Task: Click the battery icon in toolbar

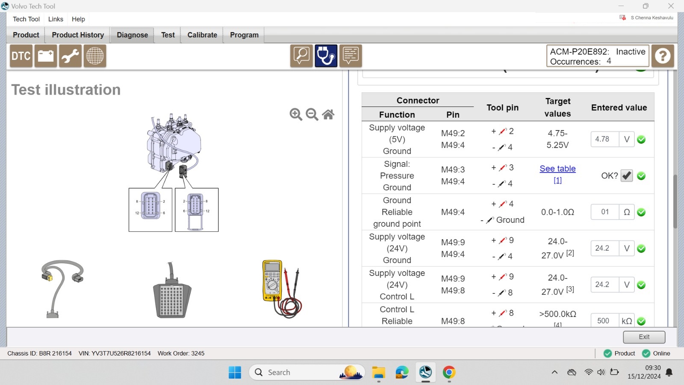Action: click(x=46, y=56)
